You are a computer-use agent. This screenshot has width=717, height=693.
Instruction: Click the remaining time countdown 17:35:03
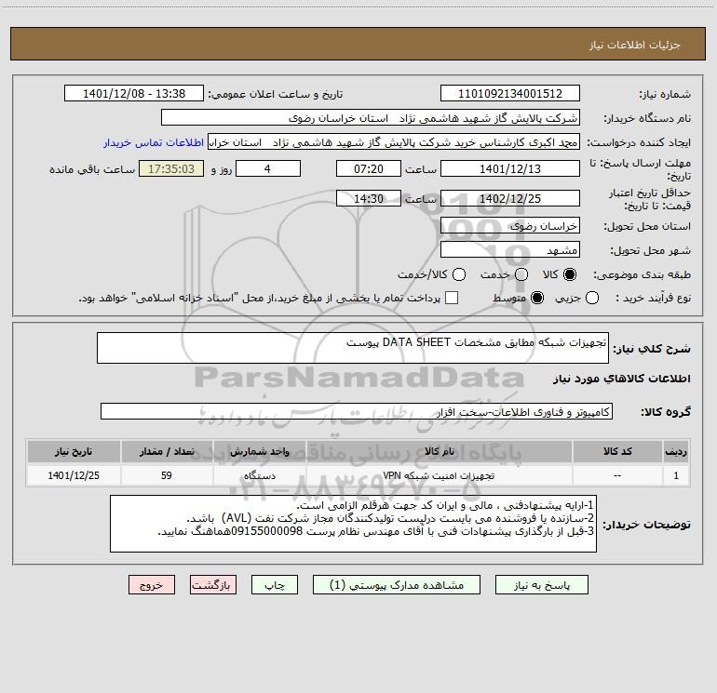pyautogui.click(x=171, y=168)
